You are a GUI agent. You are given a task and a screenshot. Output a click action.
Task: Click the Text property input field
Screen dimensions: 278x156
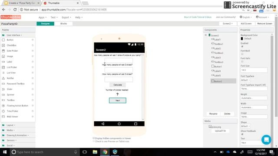pos(254,143)
